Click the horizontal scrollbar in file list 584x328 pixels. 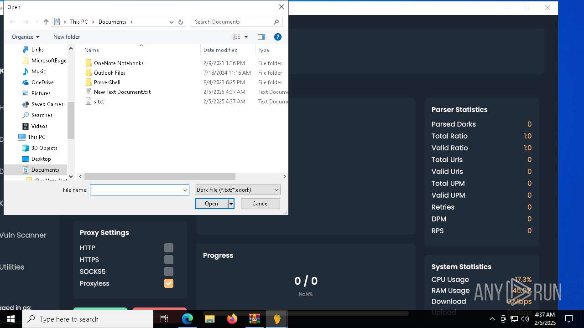click(x=160, y=176)
